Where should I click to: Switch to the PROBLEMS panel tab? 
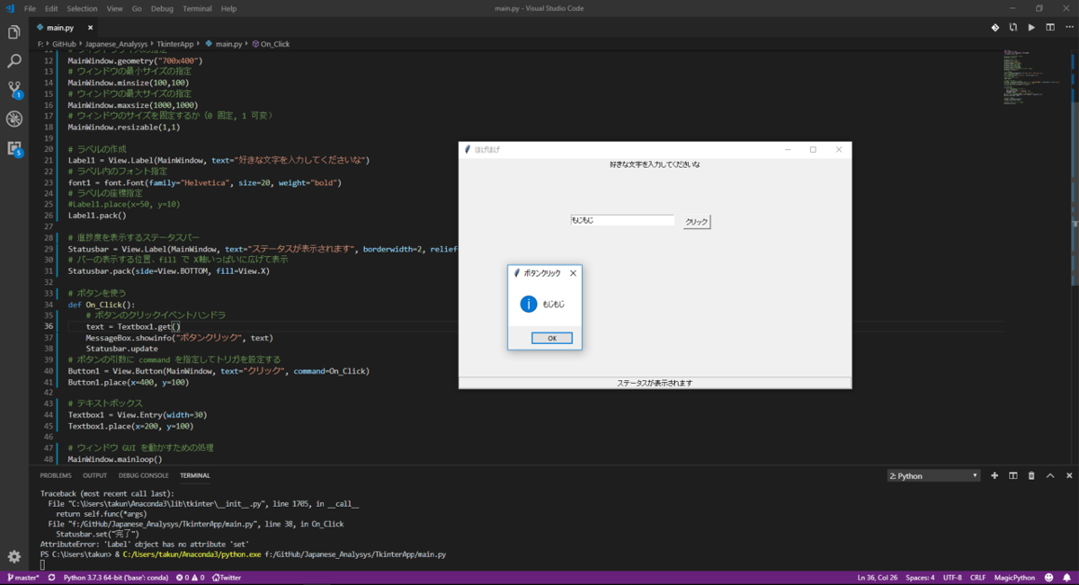[x=56, y=475]
